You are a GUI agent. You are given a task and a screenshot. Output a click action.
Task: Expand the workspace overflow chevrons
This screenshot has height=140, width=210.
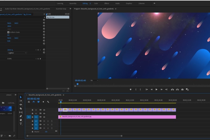(154, 3)
